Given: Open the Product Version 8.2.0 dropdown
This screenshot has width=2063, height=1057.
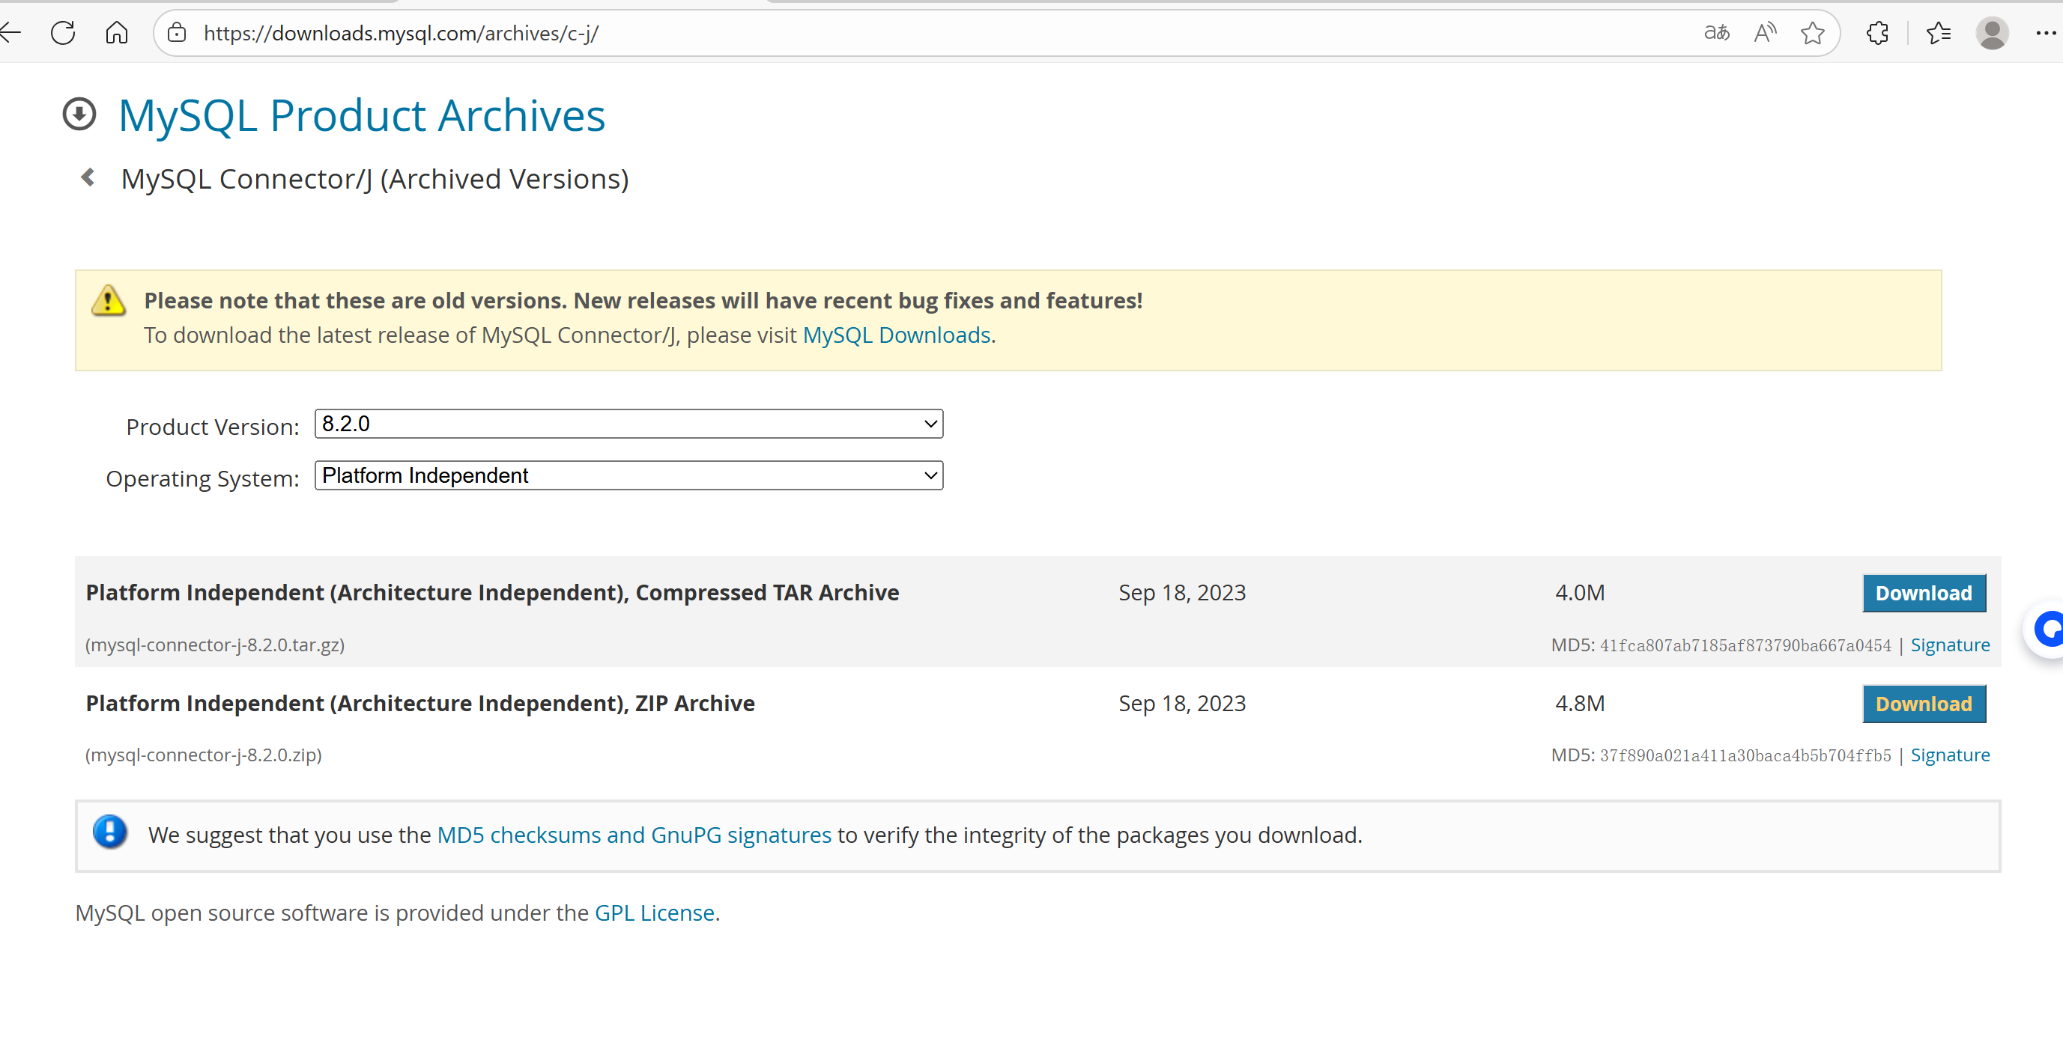Looking at the screenshot, I should point(628,423).
